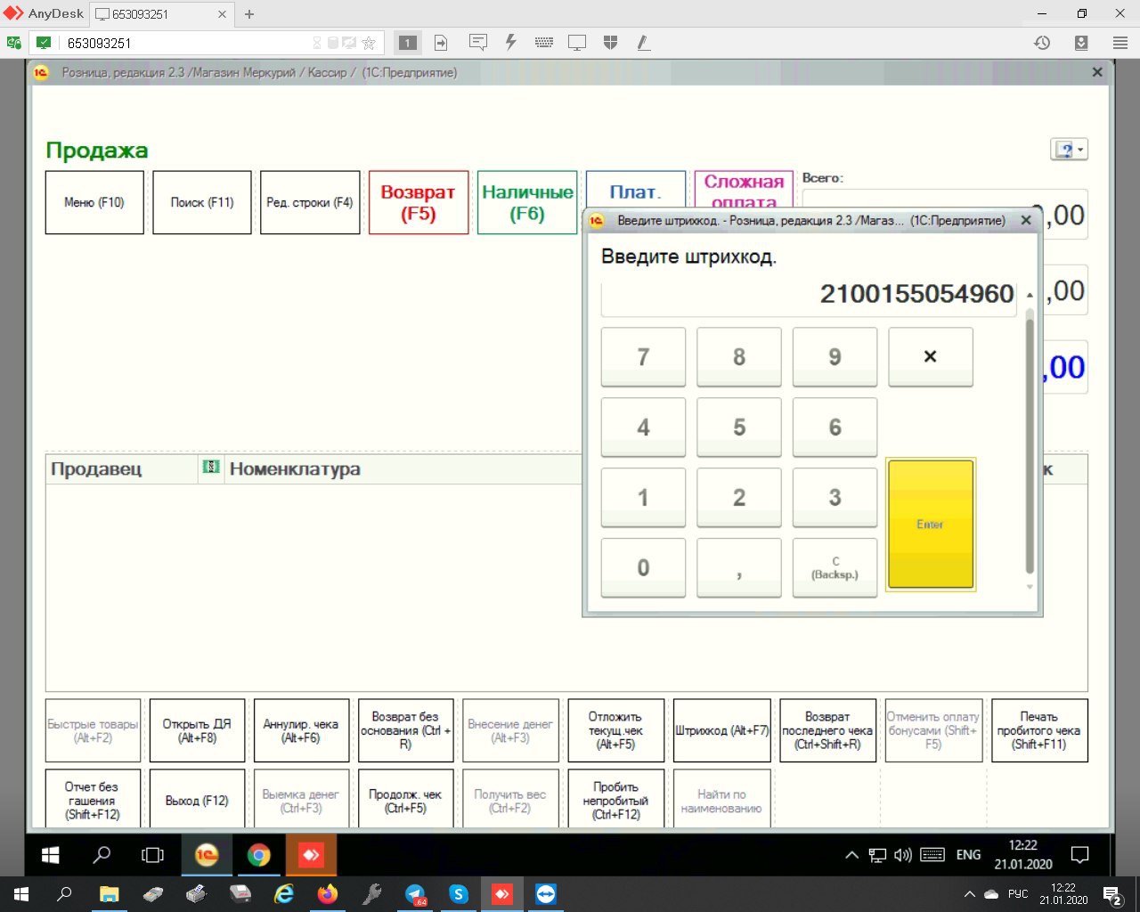This screenshot has width=1140, height=912.
Task: Click Отложить текущ.чек (Alt+F5) button
Action: click(x=615, y=730)
